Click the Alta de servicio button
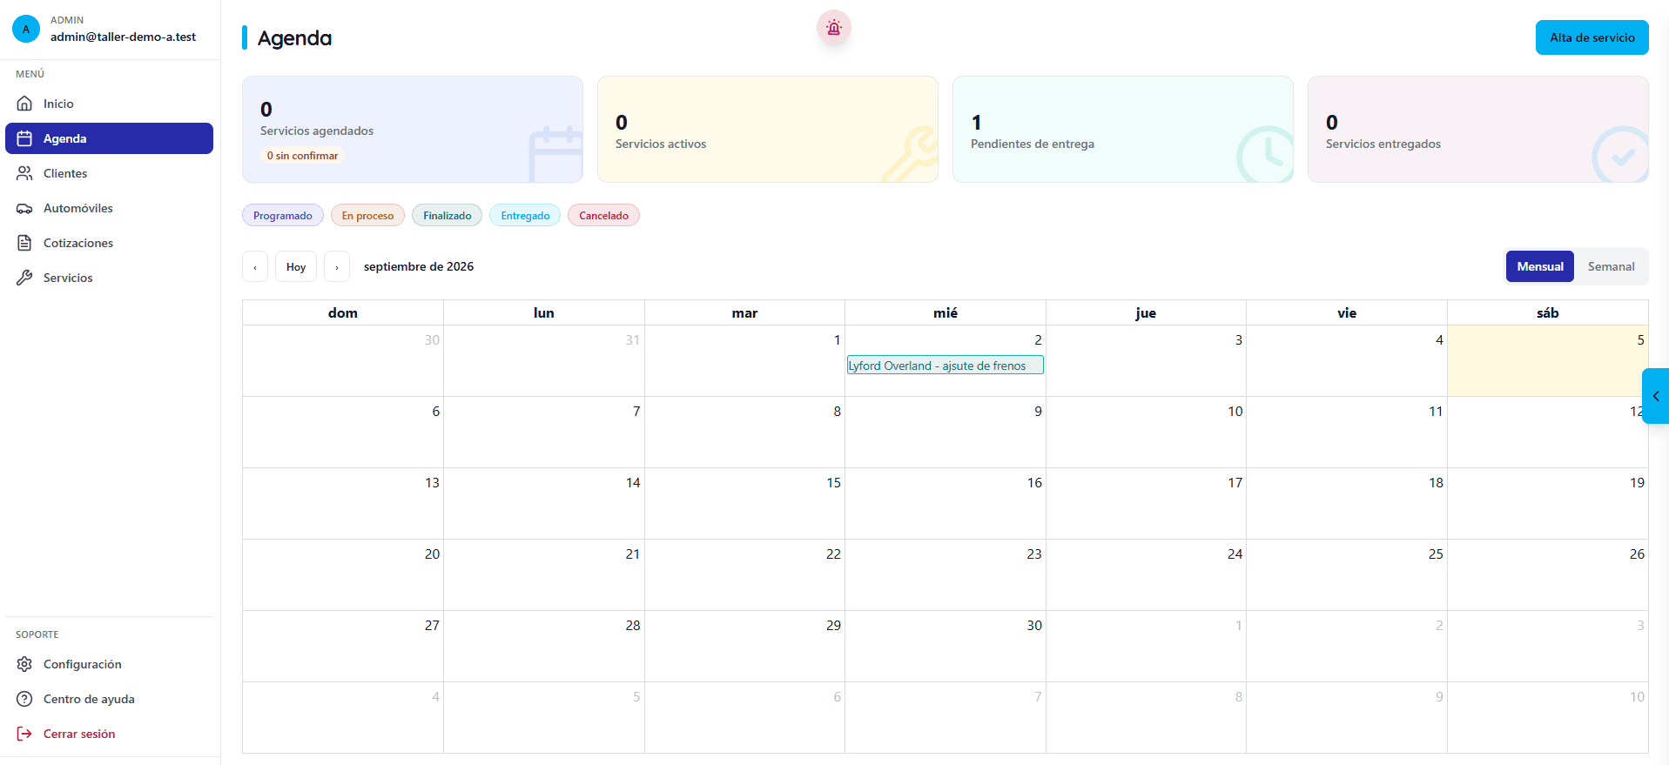The width and height of the screenshot is (1669, 765). pos(1592,37)
